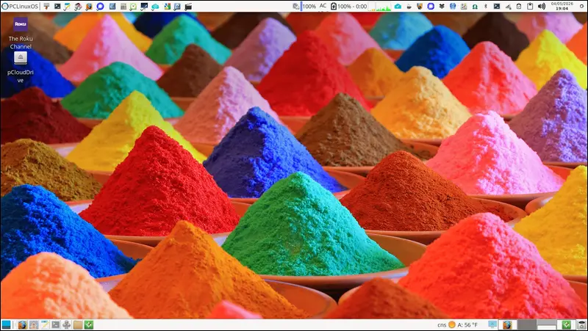Image resolution: width=588 pixels, height=331 pixels.
Task: Launch Firefox from the top panel
Action: tap(89, 7)
